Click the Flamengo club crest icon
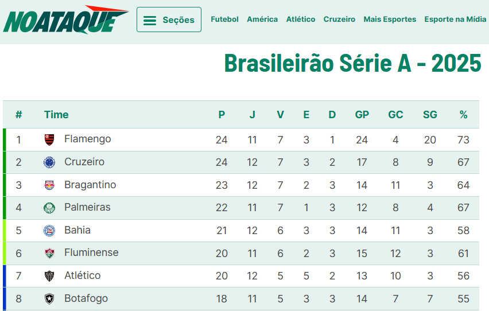 point(49,139)
